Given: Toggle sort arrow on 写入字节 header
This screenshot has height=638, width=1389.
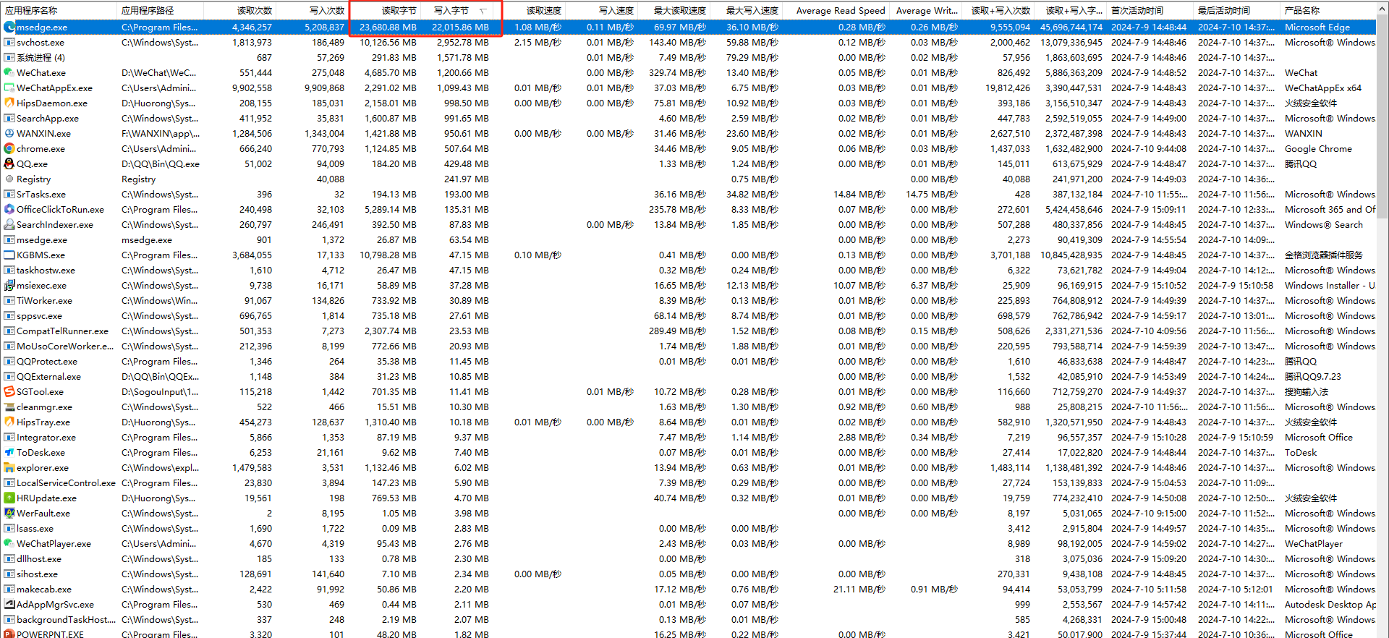Looking at the screenshot, I should pyautogui.click(x=483, y=11).
